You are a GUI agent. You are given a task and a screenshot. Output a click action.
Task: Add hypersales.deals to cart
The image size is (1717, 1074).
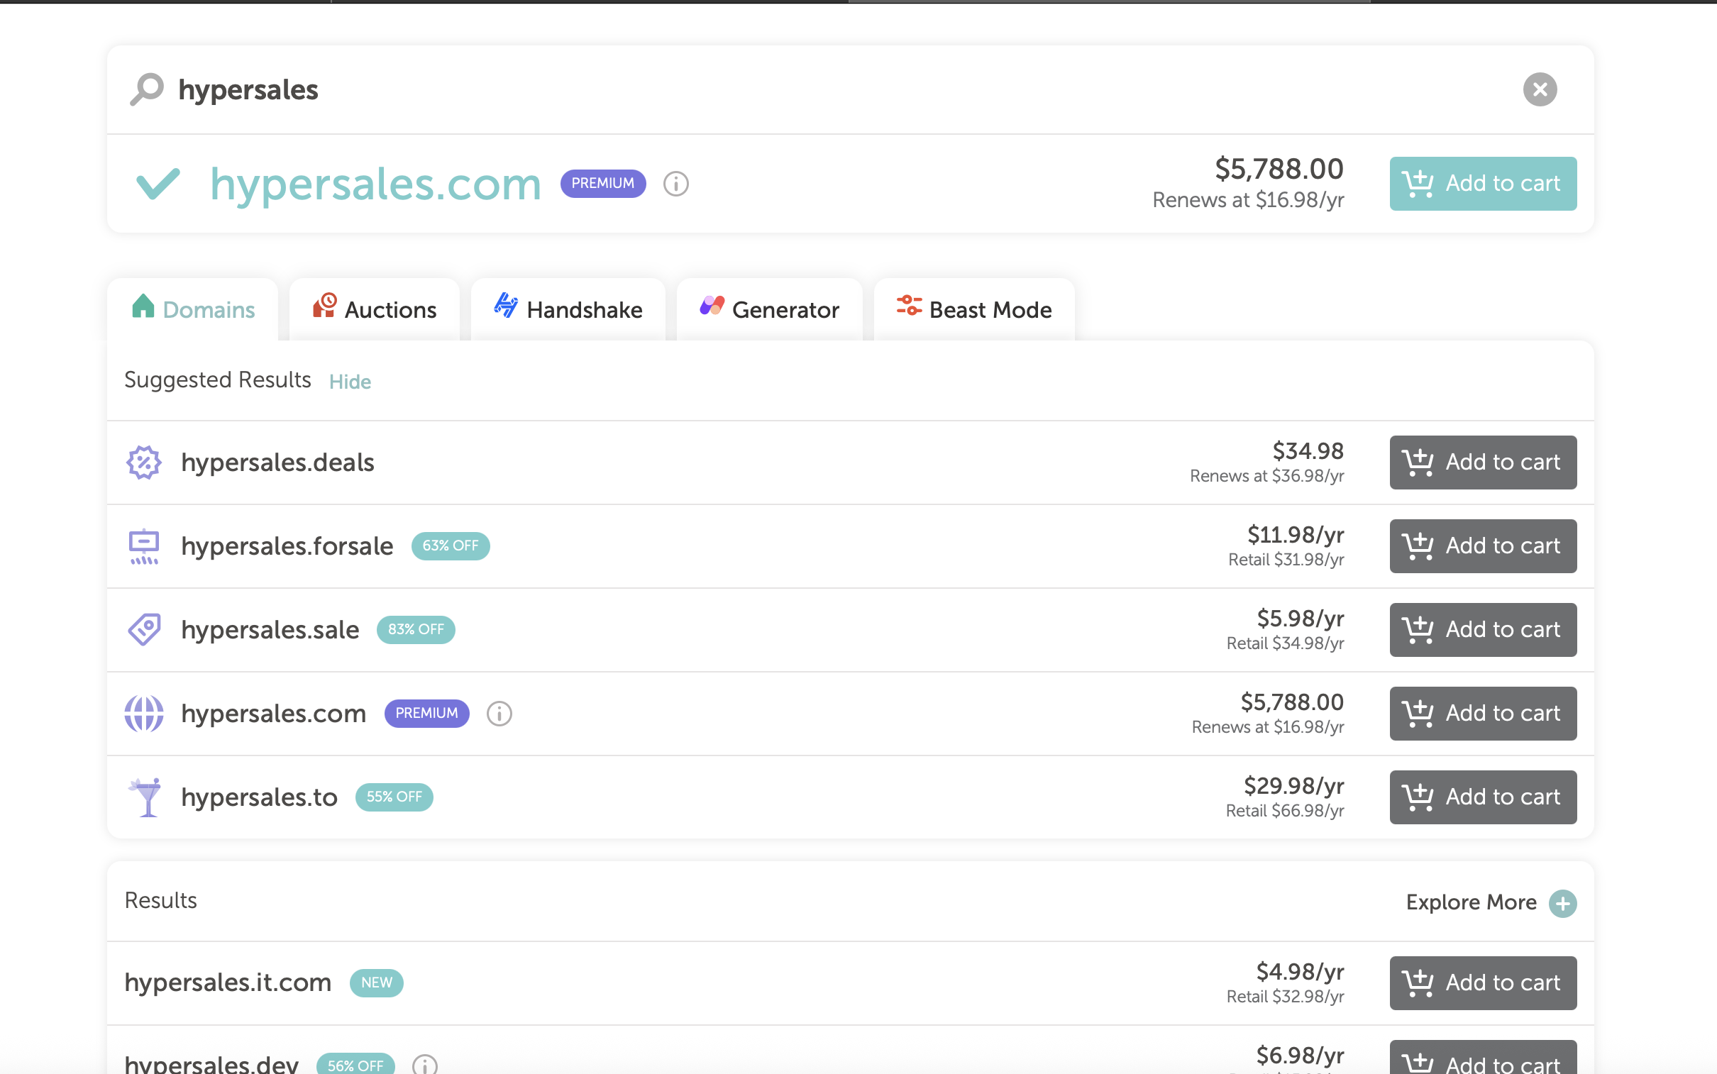point(1483,463)
